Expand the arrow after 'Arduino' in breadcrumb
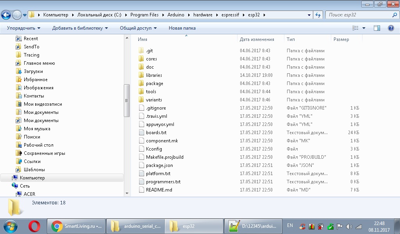Screen dimensions: 400x234 pyautogui.click(x=189, y=15)
